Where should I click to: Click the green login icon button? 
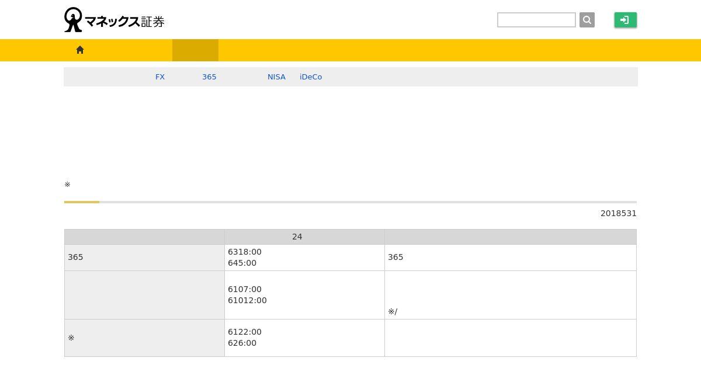626,20
